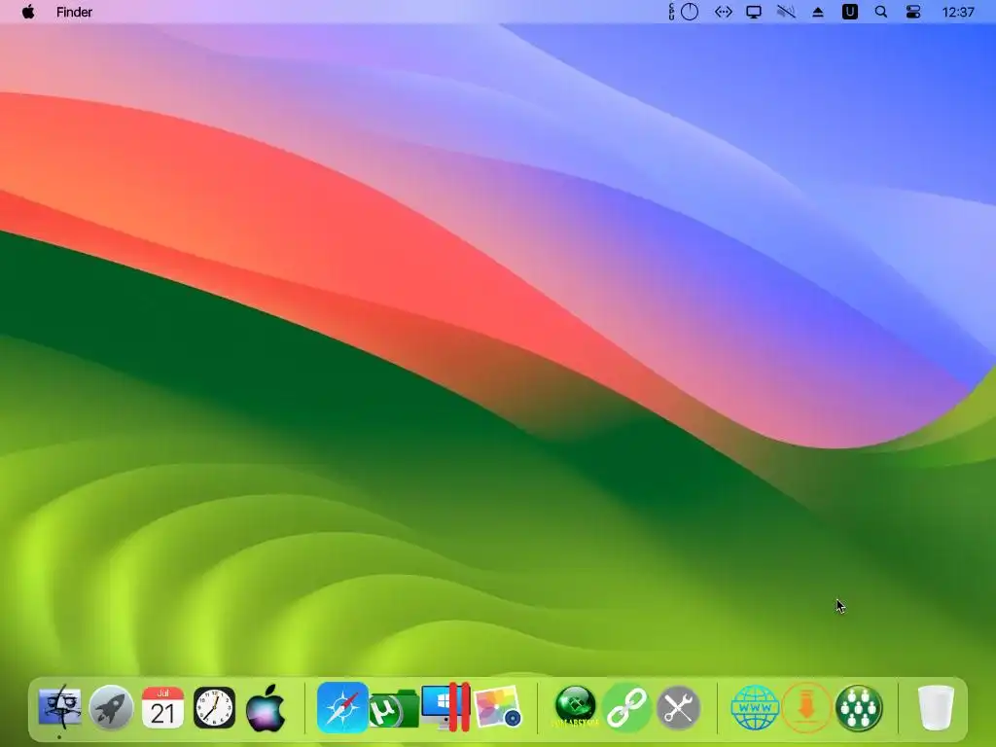The height and width of the screenshot is (747, 996).
Task: Open the WWW globe icon in dock
Action: 755,707
